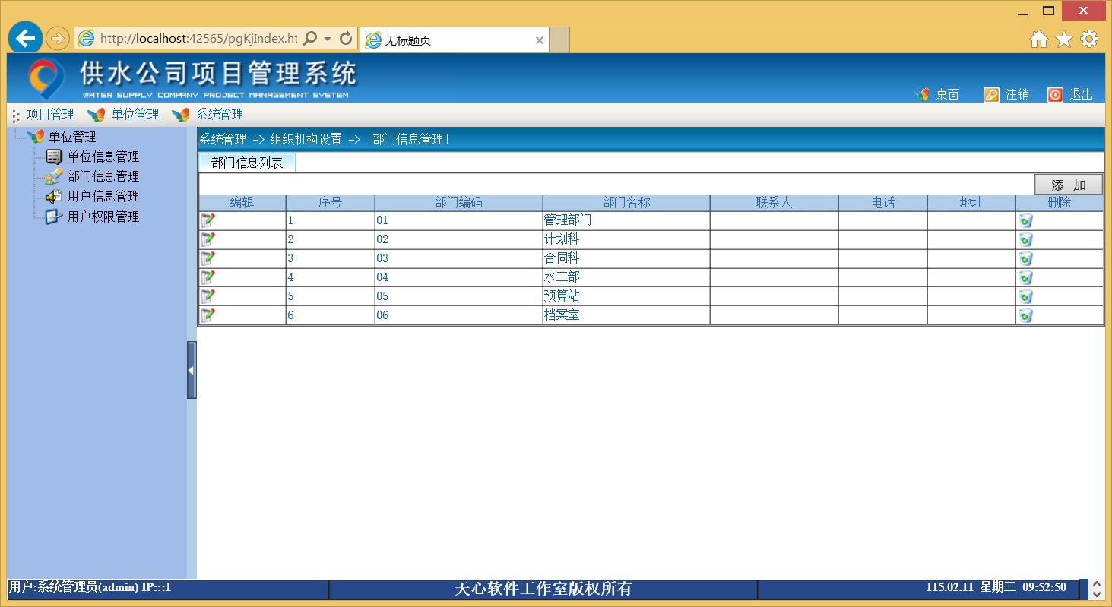This screenshot has width=1112, height=607.
Task: Click edit icon for 管理部门 row
Action: tap(208, 220)
